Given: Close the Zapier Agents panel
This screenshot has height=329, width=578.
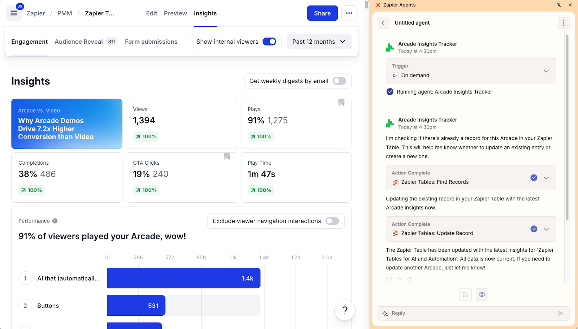Looking at the screenshot, I should (570, 5).
